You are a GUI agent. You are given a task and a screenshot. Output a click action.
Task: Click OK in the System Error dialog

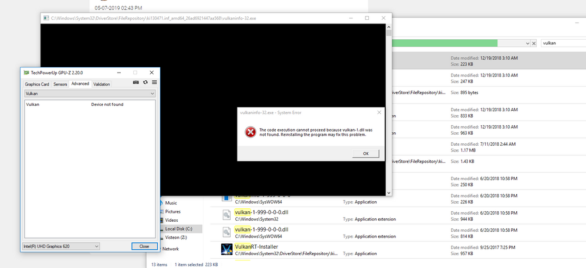coord(365,153)
